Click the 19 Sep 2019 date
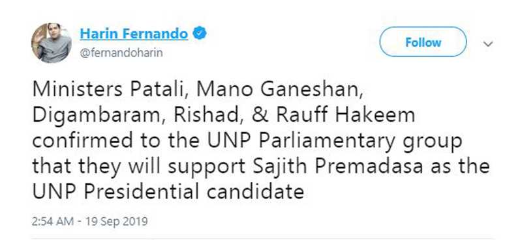Viewport: 522px width, 240px height. coord(116,221)
